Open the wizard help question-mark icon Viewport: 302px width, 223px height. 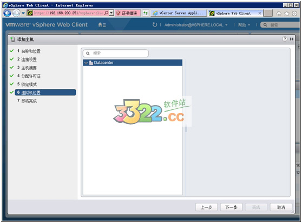click(x=285, y=39)
